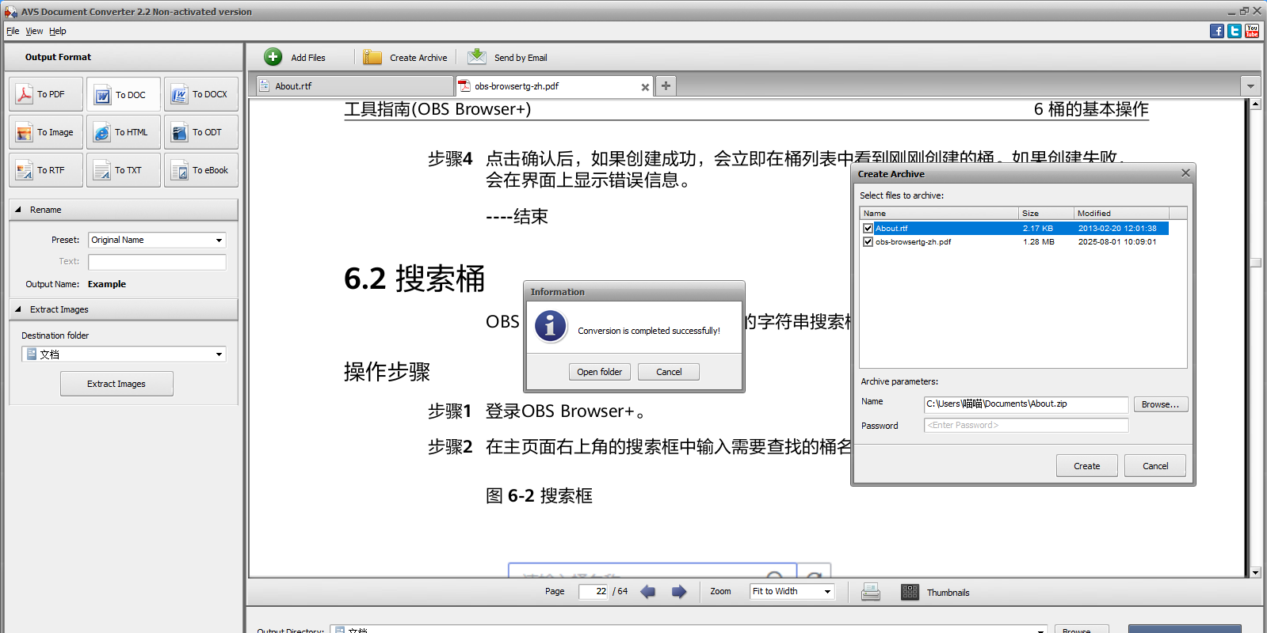
Task: Go to the next page arrow
Action: point(679,592)
